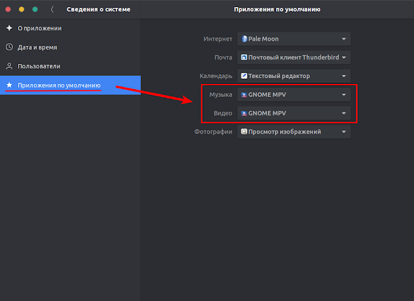Select the sparkle icon beside О приложении
The image size is (414, 301).
(x=9, y=28)
